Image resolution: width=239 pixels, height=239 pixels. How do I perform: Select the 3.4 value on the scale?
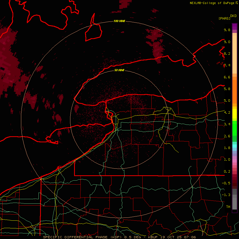click(x=227, y=124)
